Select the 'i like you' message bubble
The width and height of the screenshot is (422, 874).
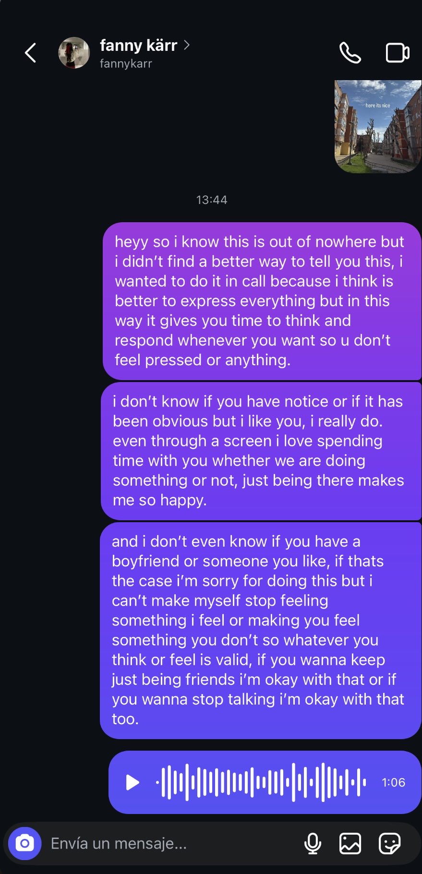click(x=261, y=451)
